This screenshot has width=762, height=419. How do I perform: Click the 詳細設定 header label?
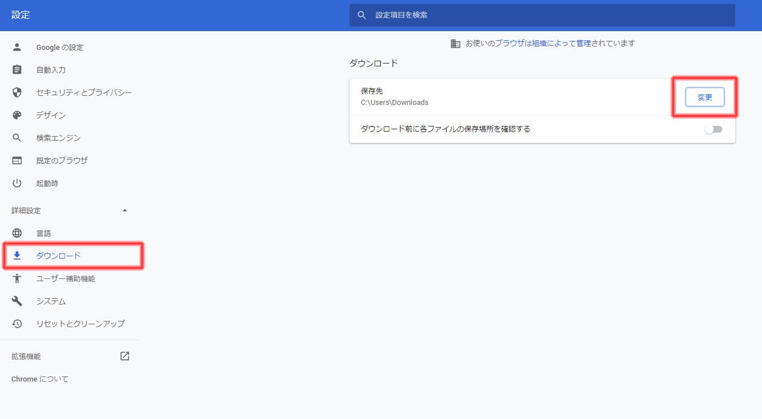[26, 210]
